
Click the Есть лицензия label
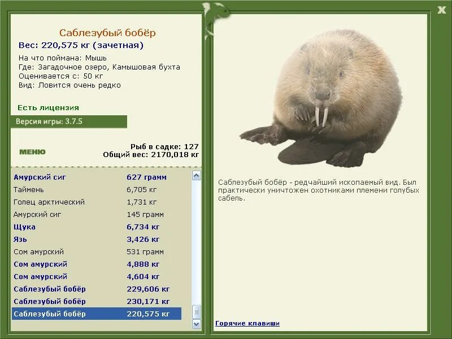(48, 107)
